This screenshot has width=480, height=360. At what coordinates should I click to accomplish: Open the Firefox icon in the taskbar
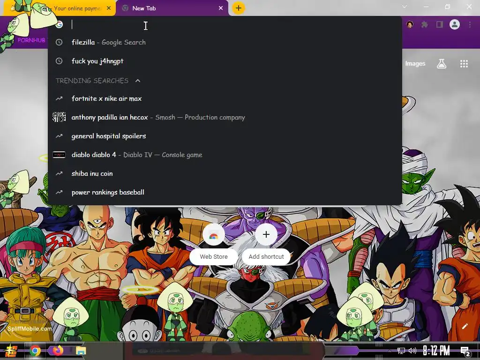58,351
